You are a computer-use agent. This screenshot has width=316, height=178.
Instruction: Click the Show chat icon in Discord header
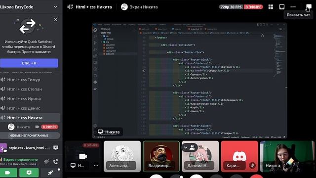309,7
